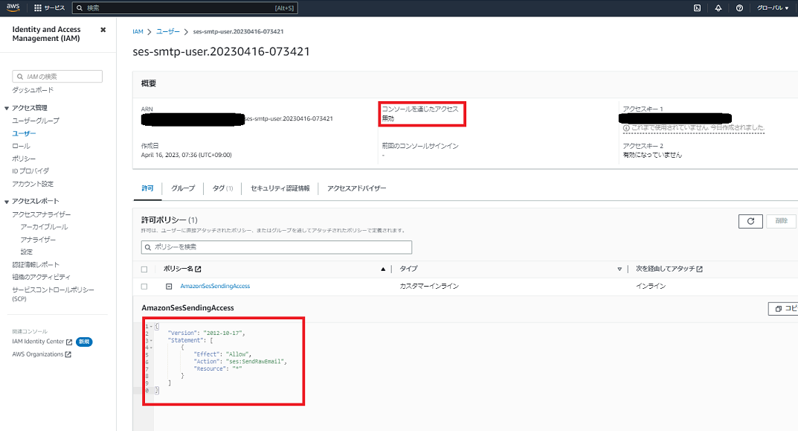This screenshot has width=798, height=431.
Task: Open ID プロバイダ in the sidebar
Action: coord(30,171)
